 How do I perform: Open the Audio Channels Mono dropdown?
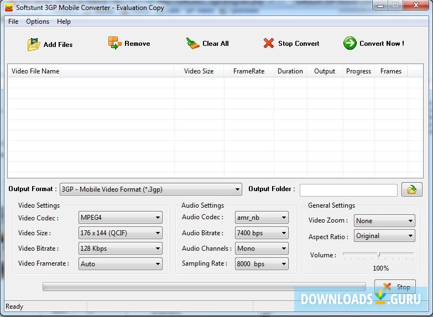(262, 249)
